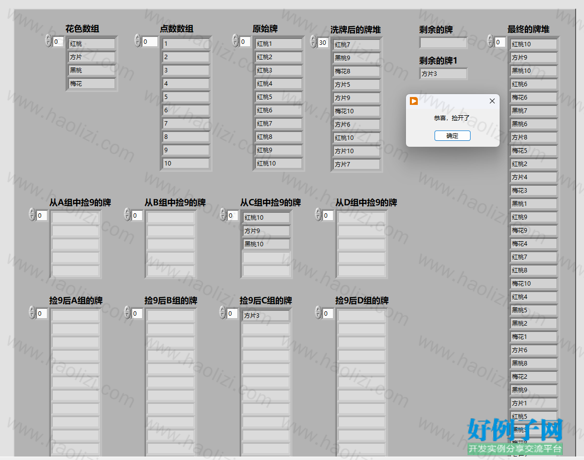Click 梅花5 in 最终的牌堆

tap(533, 151)
